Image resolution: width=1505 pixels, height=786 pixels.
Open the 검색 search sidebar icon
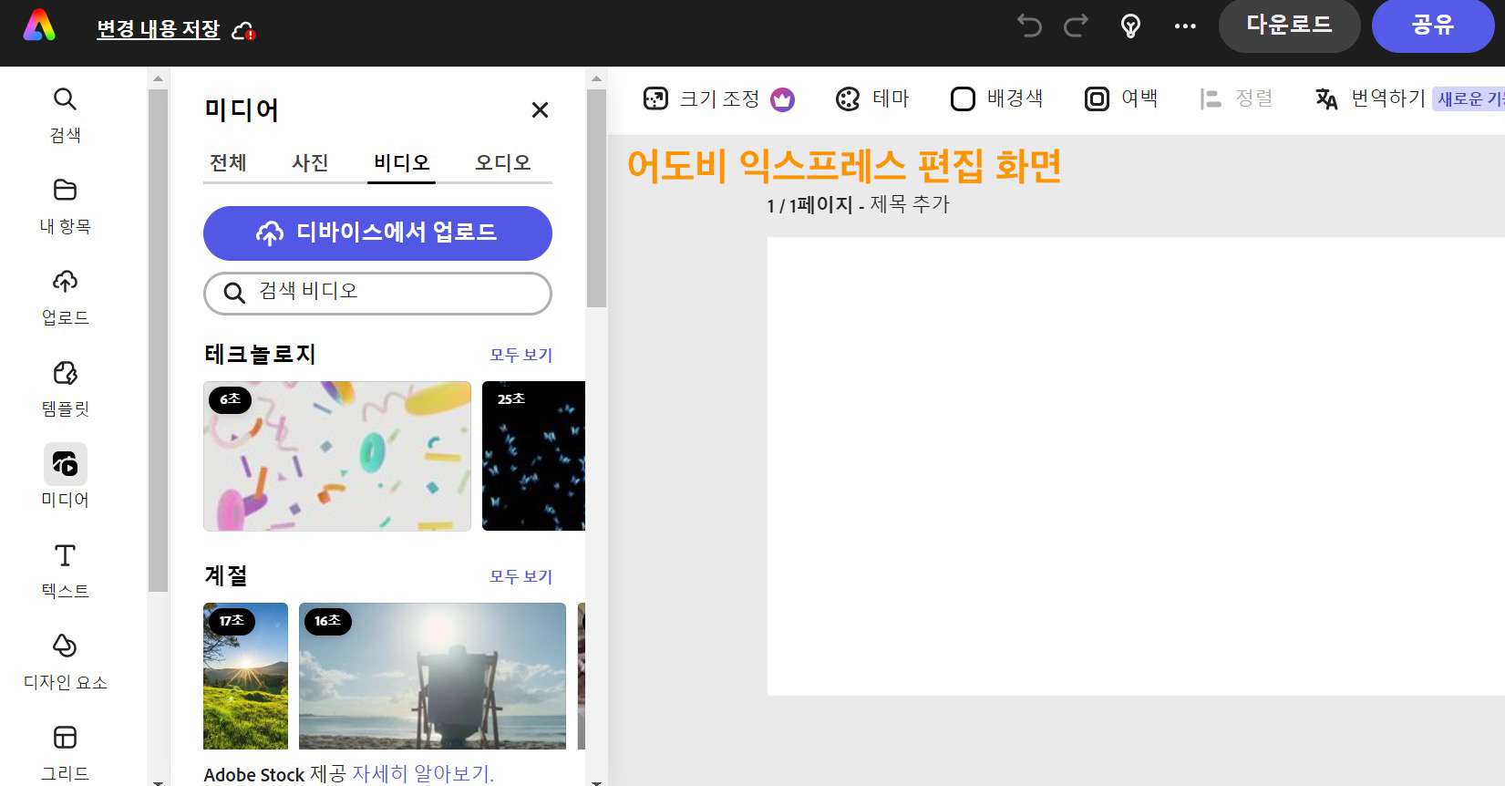(x=65, y=115)
